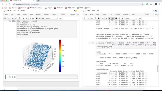Open the Insert menu in the R notebook
The width and height of the screenshot is (162, 91).
(104, 15)
